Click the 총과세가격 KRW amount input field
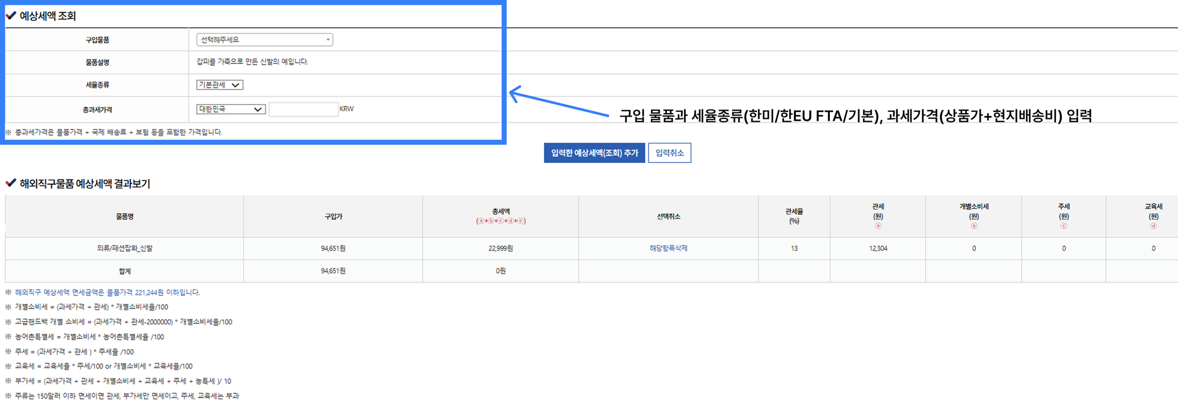 pyautogui.click(x=303, y=109)
